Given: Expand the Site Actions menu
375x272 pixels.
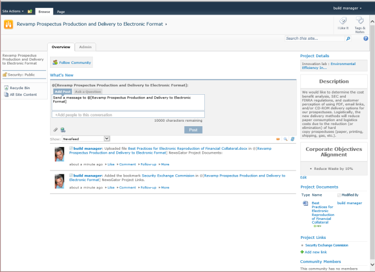Looking at the screenshot, I should pyautogui.click(x=12, y=11).
